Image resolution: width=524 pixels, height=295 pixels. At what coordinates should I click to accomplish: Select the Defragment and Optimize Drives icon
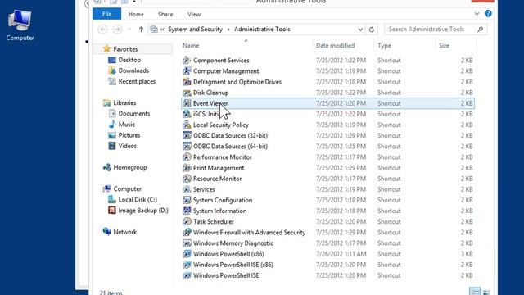(x=187, y=82)
